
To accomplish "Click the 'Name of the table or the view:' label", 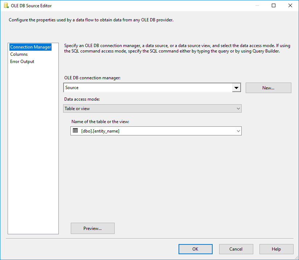I will click(100, 122).
